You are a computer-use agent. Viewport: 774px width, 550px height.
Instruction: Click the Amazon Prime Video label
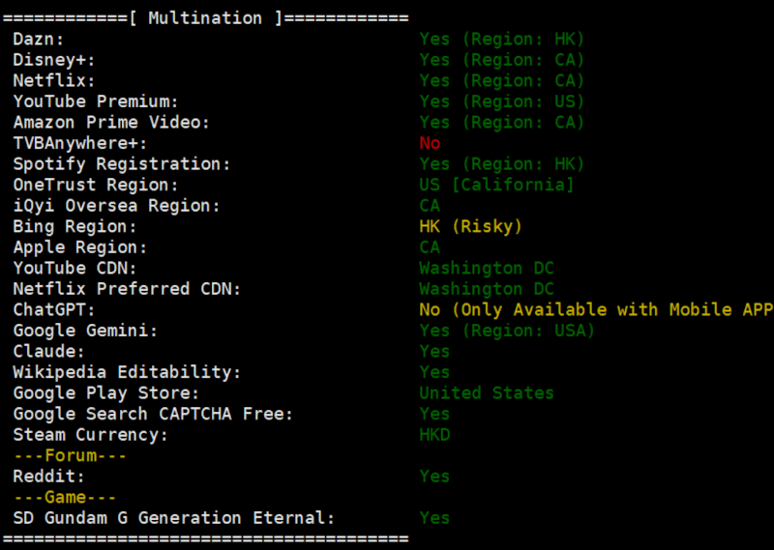click(x=111, y=122)
